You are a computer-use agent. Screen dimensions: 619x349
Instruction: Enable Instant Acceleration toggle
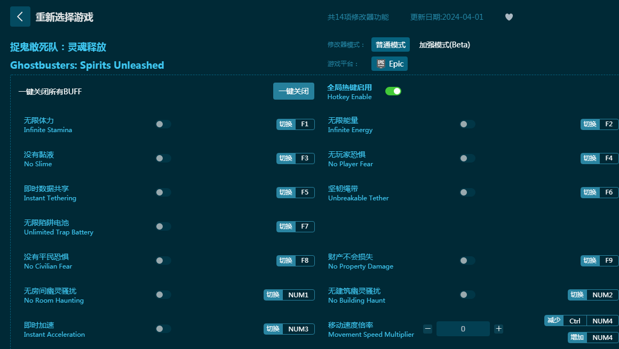(x=163, y=329)
